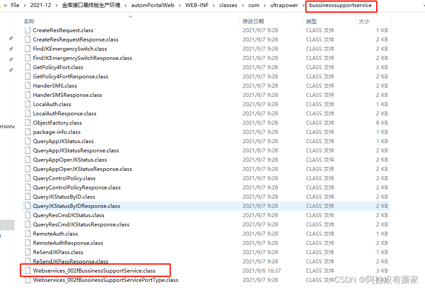The width and height of the screenshot is (425, 288).
Task: Sort by 类型 column header
Action: tap(311, 22)
